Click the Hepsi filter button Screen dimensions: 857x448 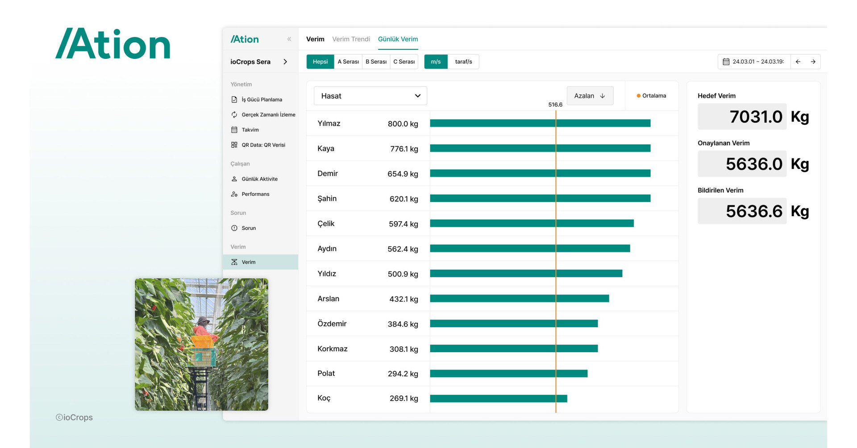(320, 62)
